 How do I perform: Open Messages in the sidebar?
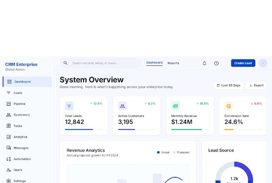tap(27, 148)
